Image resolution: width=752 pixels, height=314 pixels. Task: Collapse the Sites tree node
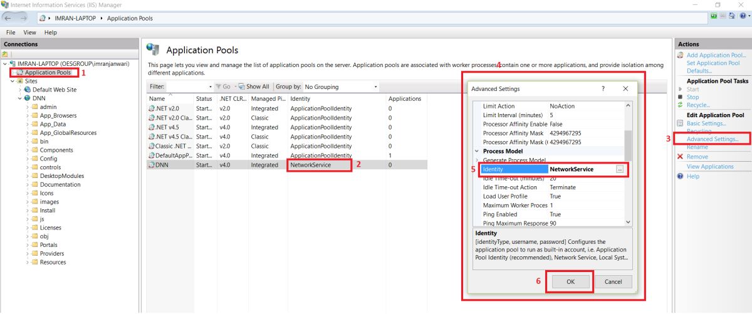(13, 81)
